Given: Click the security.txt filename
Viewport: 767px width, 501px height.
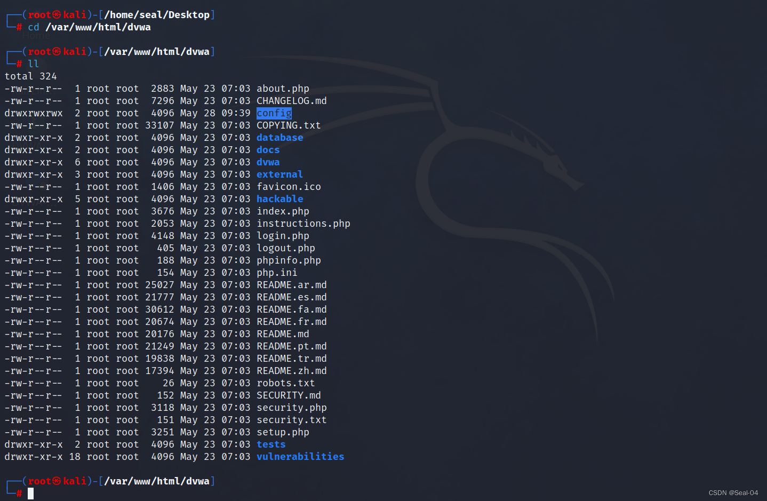Looking at the screenshot, I should [x=291, y=420].
